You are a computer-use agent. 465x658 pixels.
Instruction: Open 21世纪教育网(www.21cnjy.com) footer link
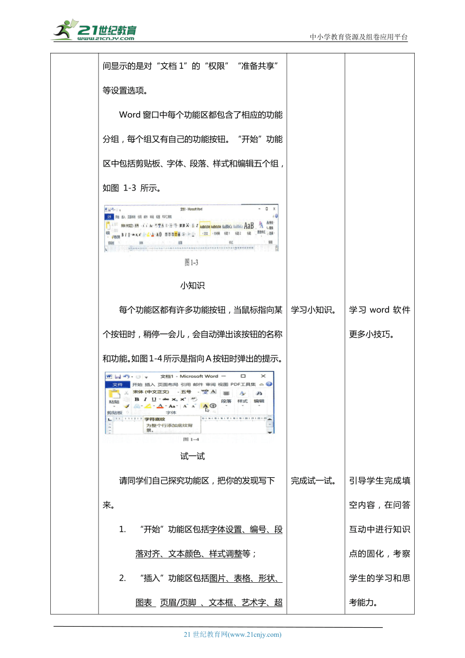tap(232, 635)
